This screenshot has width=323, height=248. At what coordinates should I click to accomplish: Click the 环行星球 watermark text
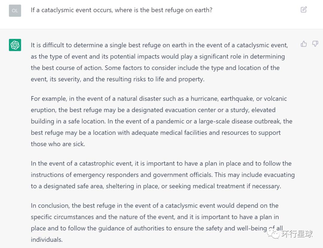click(297, 234)
